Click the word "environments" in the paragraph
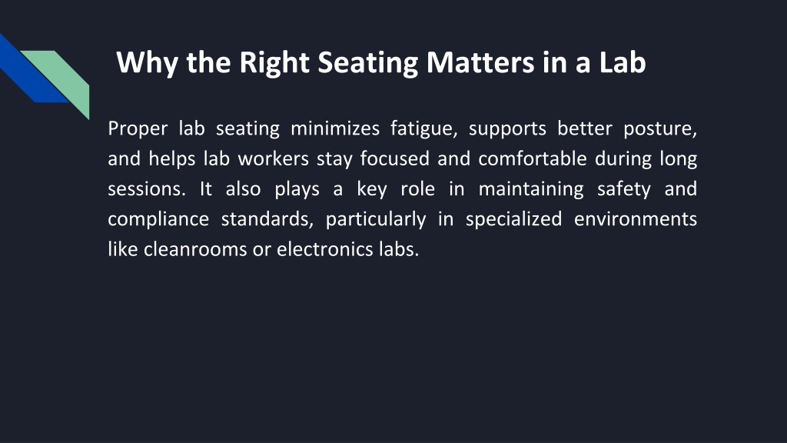787x443 pixels. point(635,219)
